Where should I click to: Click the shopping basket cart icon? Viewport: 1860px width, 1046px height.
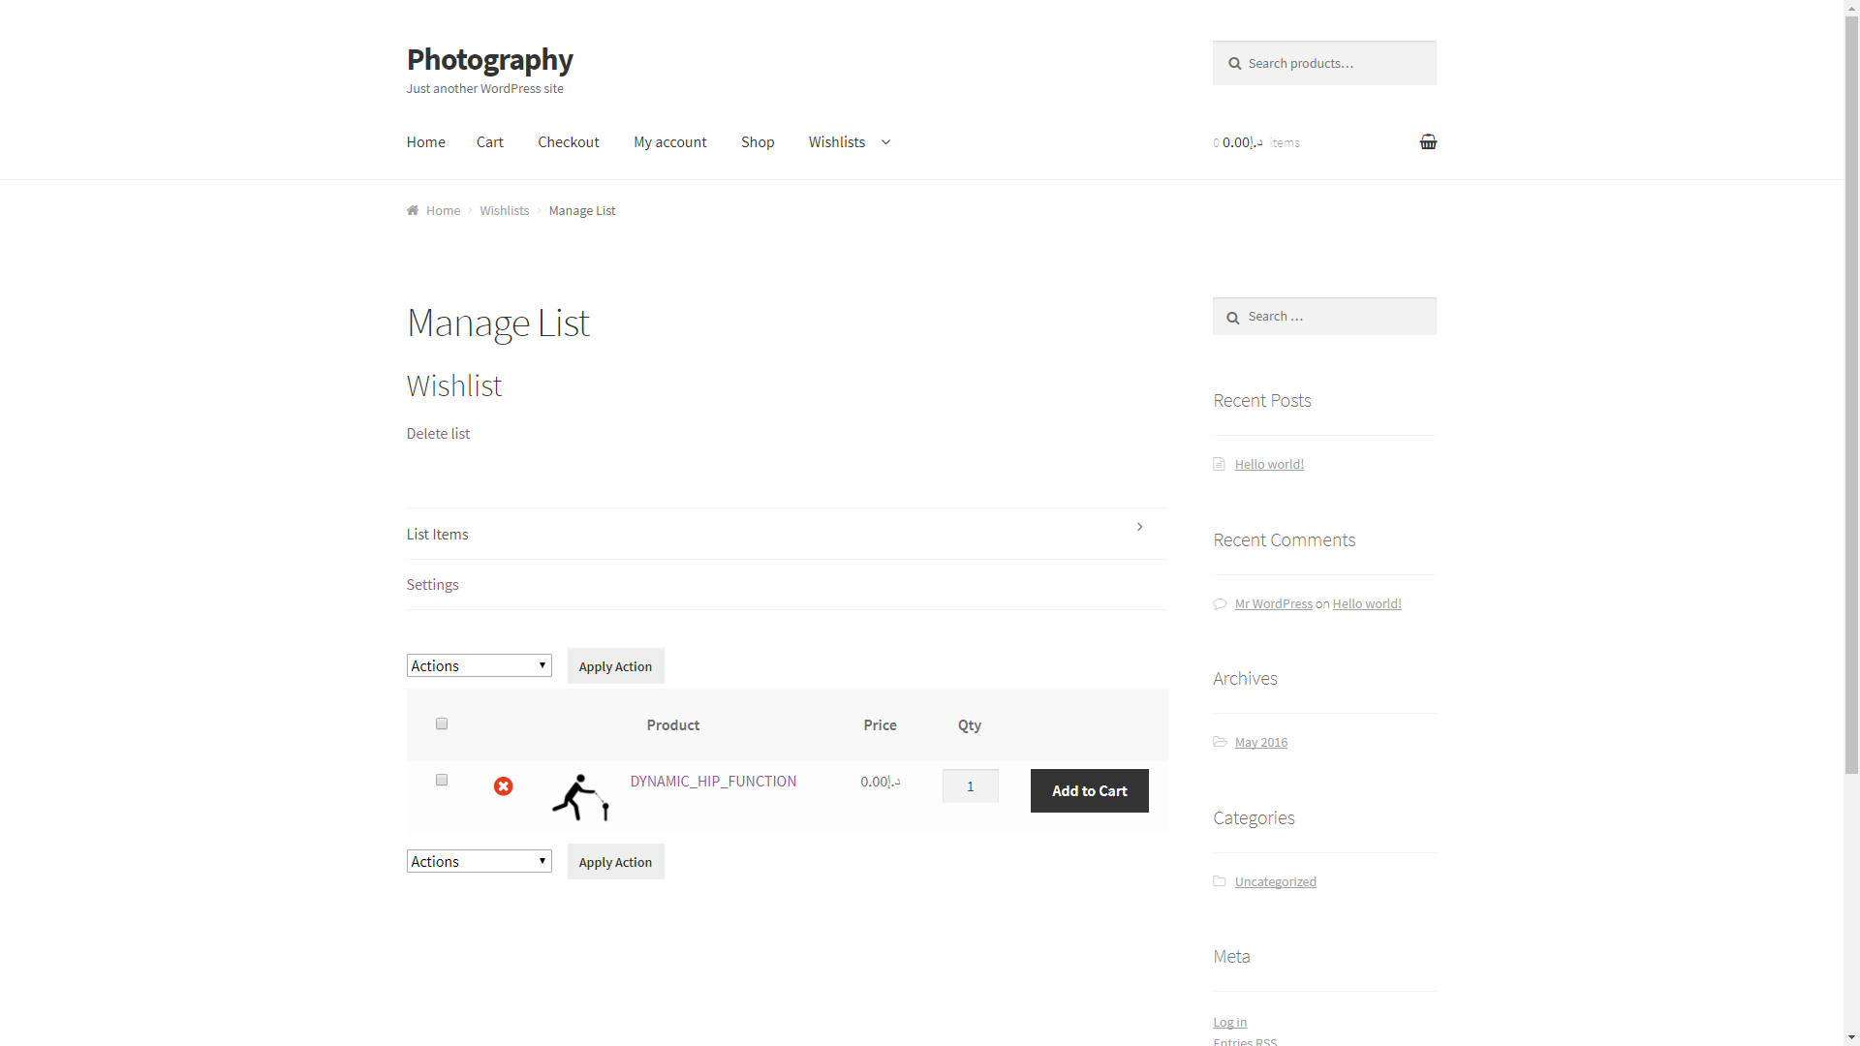point(1428,141)
